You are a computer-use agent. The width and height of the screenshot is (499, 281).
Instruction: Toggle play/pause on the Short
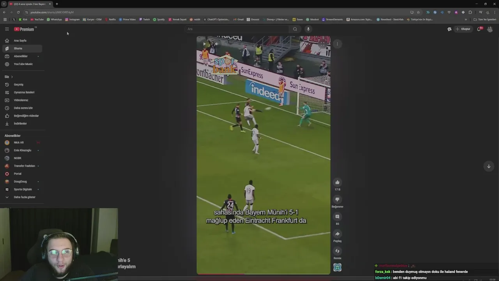(205, 44)
